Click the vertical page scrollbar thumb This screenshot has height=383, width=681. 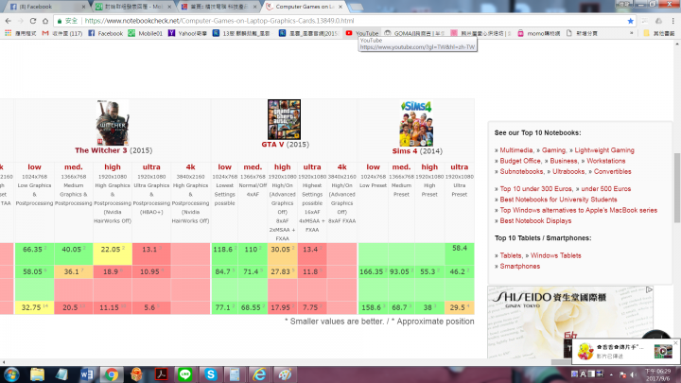click(x=676, y=187)
